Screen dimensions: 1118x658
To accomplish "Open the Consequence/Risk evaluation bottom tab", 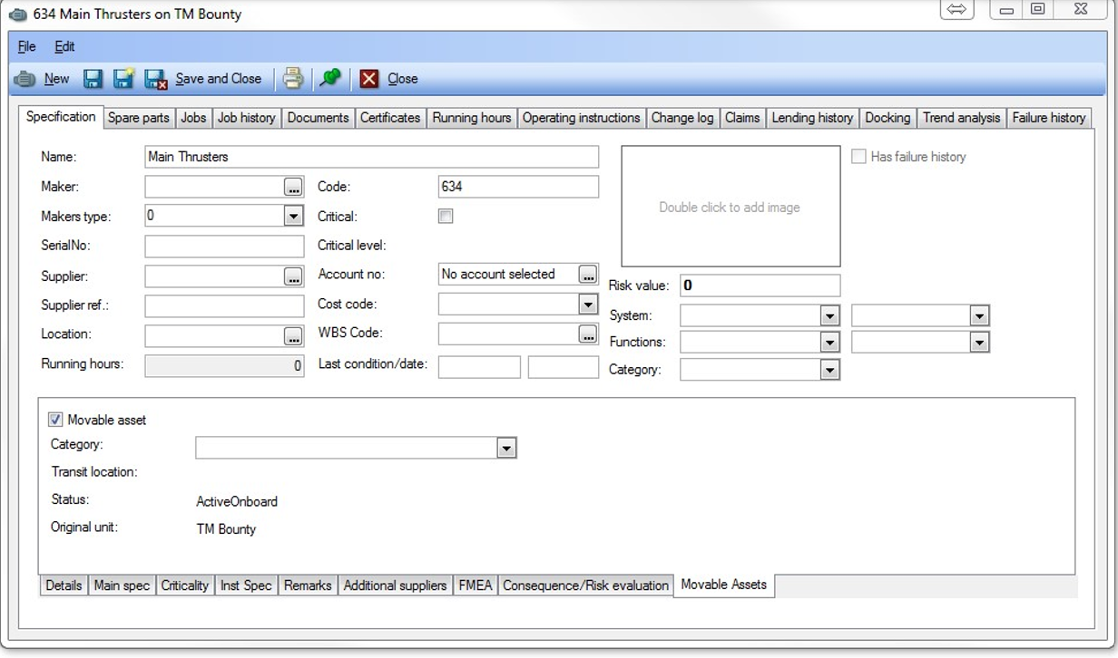I will (x=585, y=585).
